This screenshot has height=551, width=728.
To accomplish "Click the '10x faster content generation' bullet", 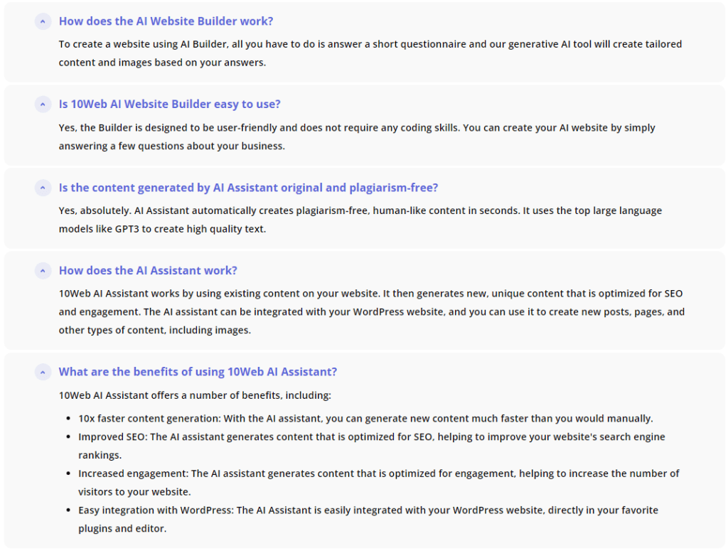I will (365, 419).
